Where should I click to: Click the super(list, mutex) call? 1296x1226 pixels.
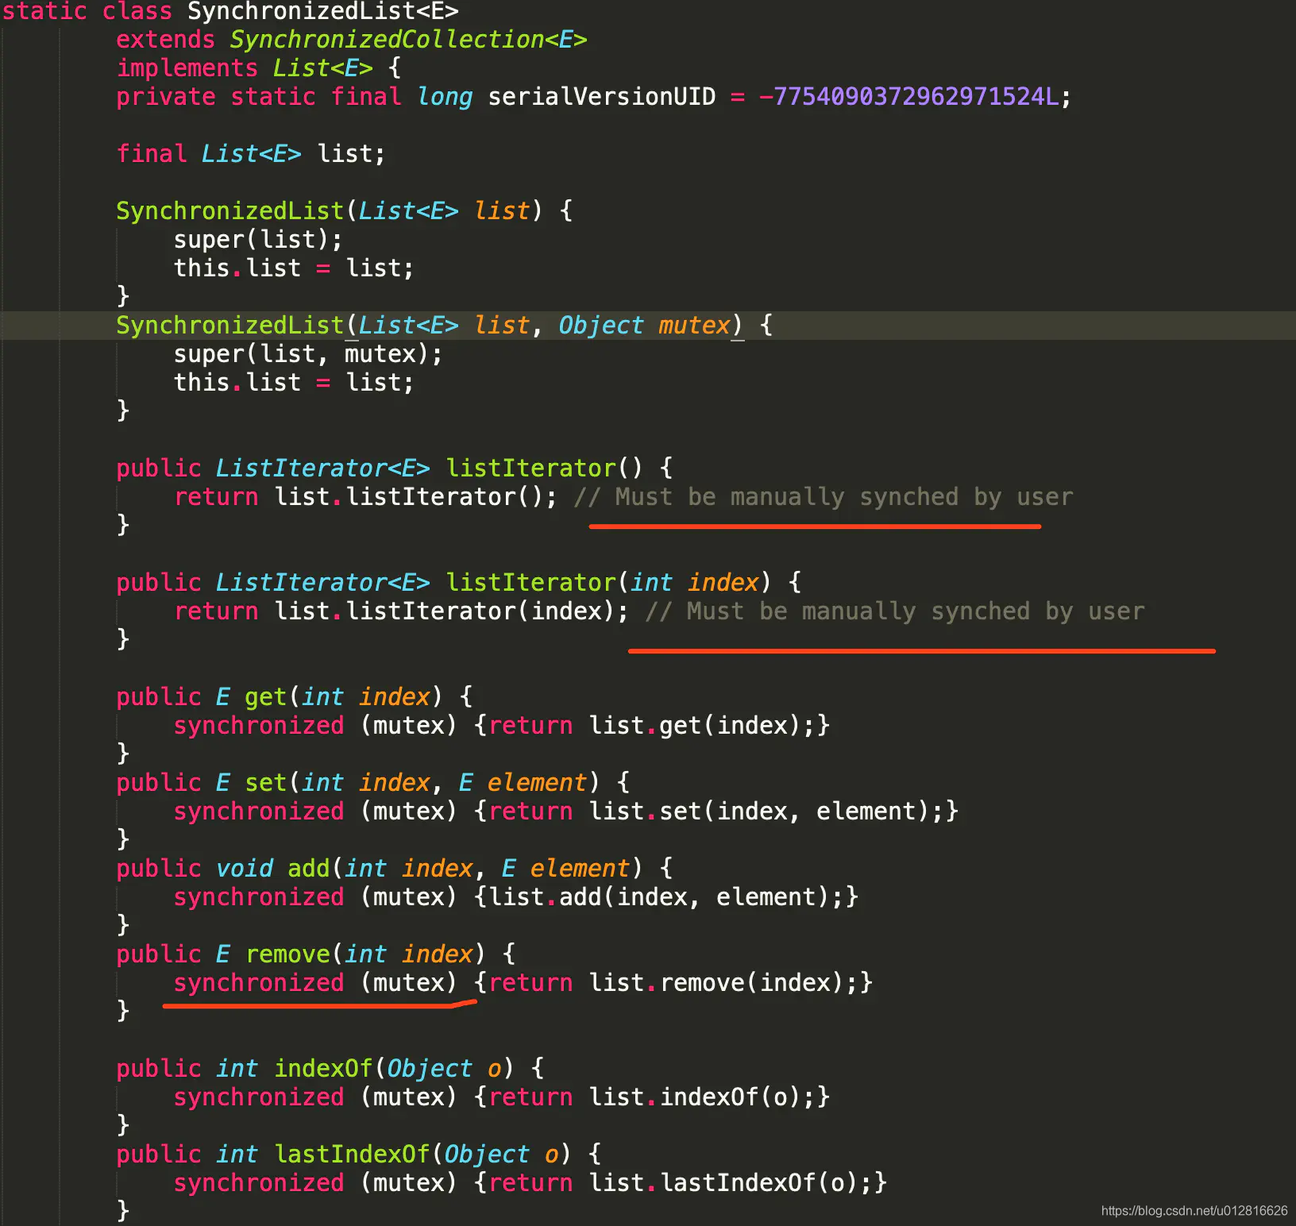pyautogui.click(x=306, y=353)
